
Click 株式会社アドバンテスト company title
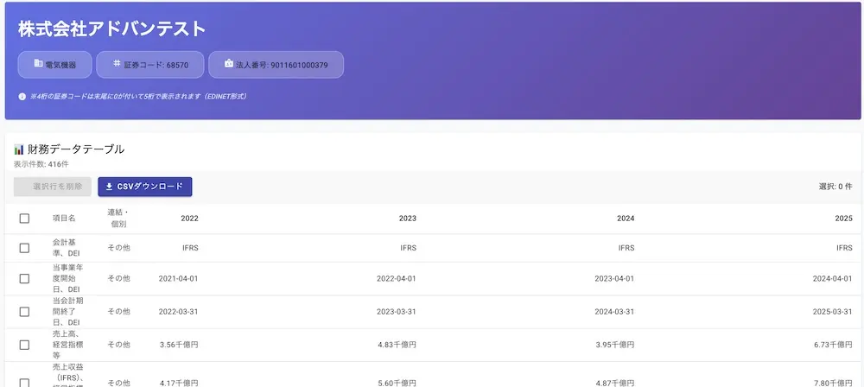tap(111, 29)
